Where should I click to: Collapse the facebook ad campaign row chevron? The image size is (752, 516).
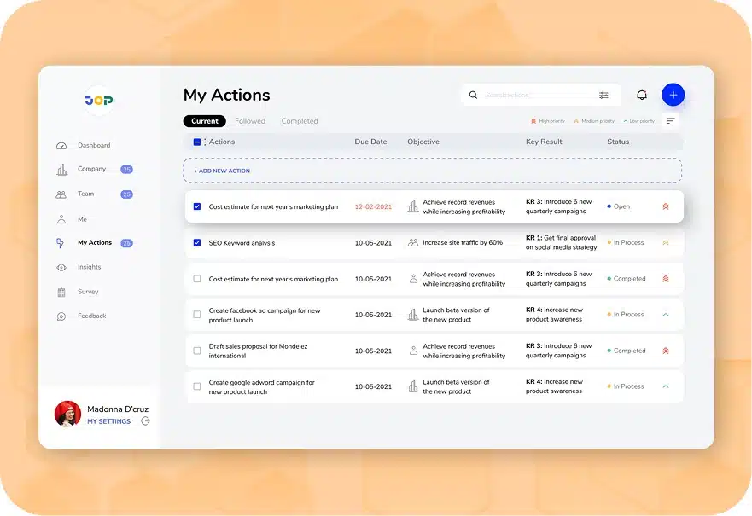pyautogui.click(x=666, y=314)
